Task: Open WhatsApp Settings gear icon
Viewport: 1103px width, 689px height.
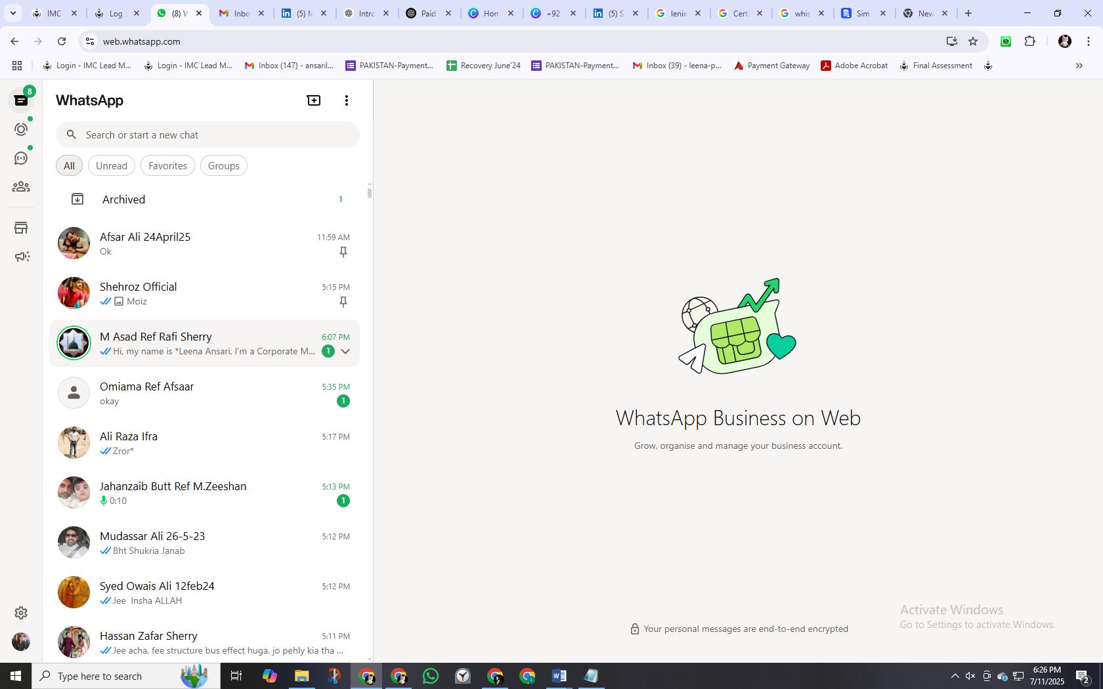Action: pos(21,613)
